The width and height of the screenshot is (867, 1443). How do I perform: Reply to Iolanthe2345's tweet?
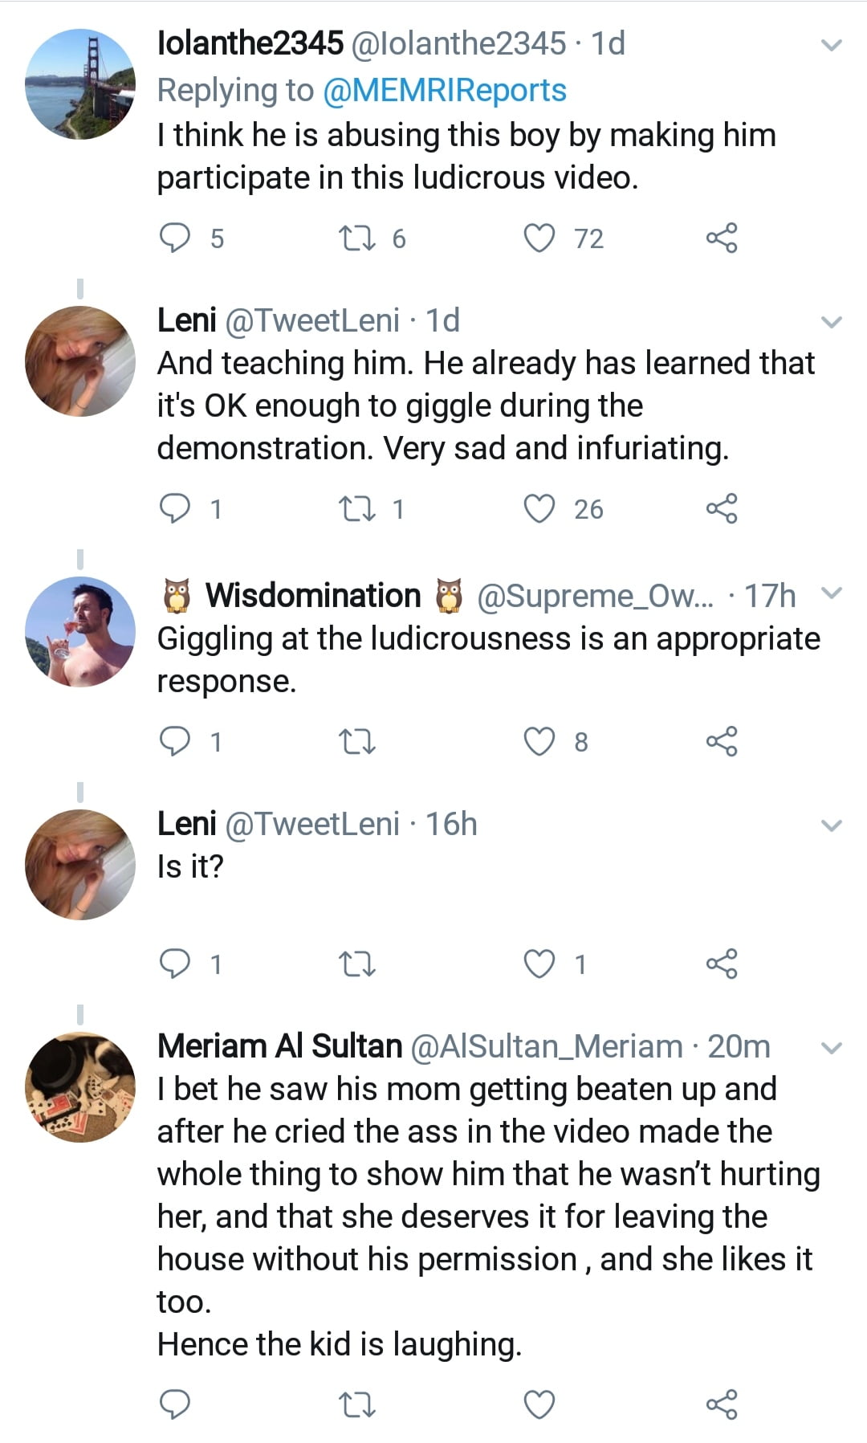click(x=175, y=238)
